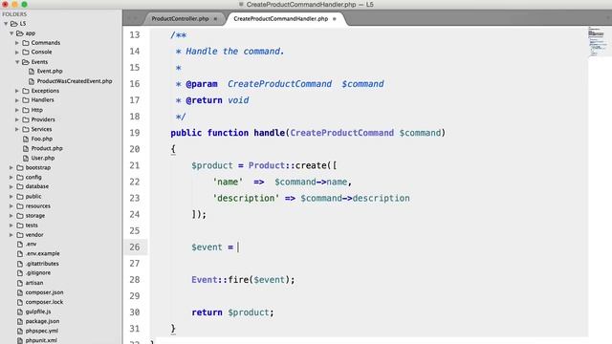Screen dimensions: 612x344
Task: Click the Product.php file icon
Action: click(x=26, y=149)
